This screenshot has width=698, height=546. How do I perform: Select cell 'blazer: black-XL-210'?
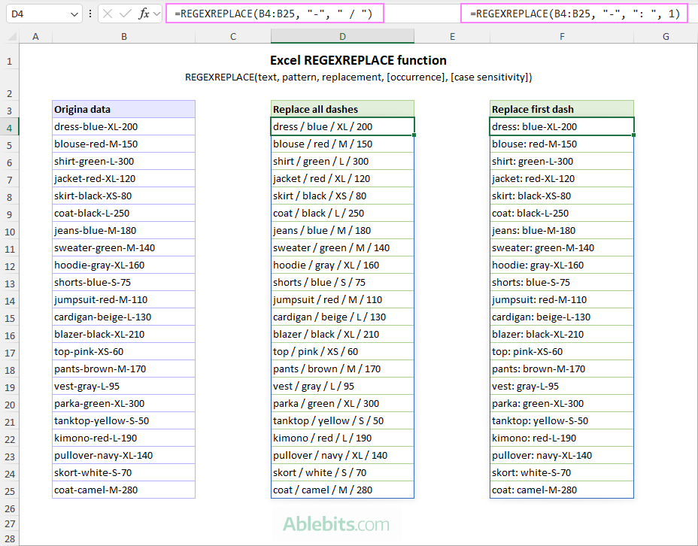click(562, 334)
